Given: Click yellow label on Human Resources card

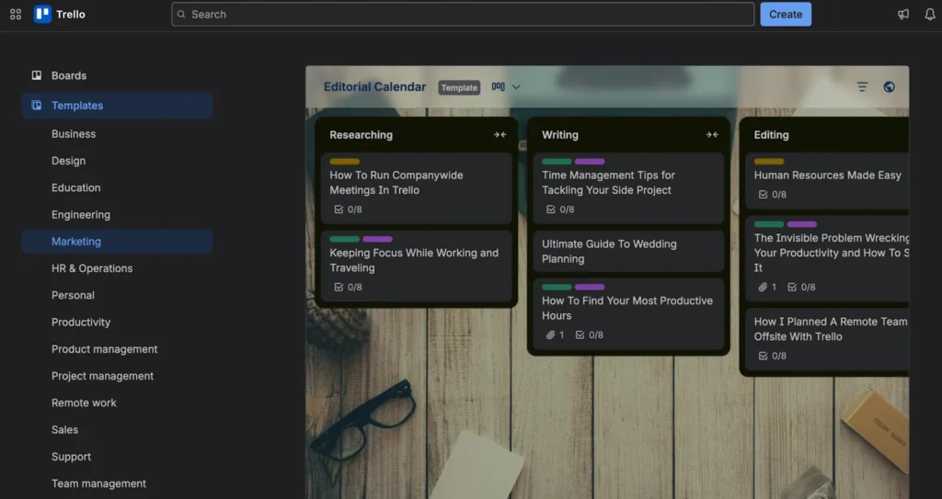Looking at the screenshot, I should click(x=769, y=162).
